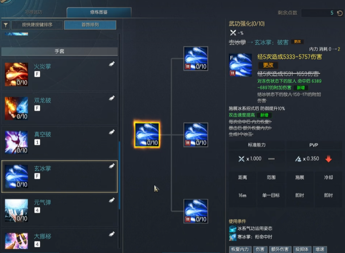Collapse the 手套 category header
345x253 pixels.
click(x=60, y=51)
